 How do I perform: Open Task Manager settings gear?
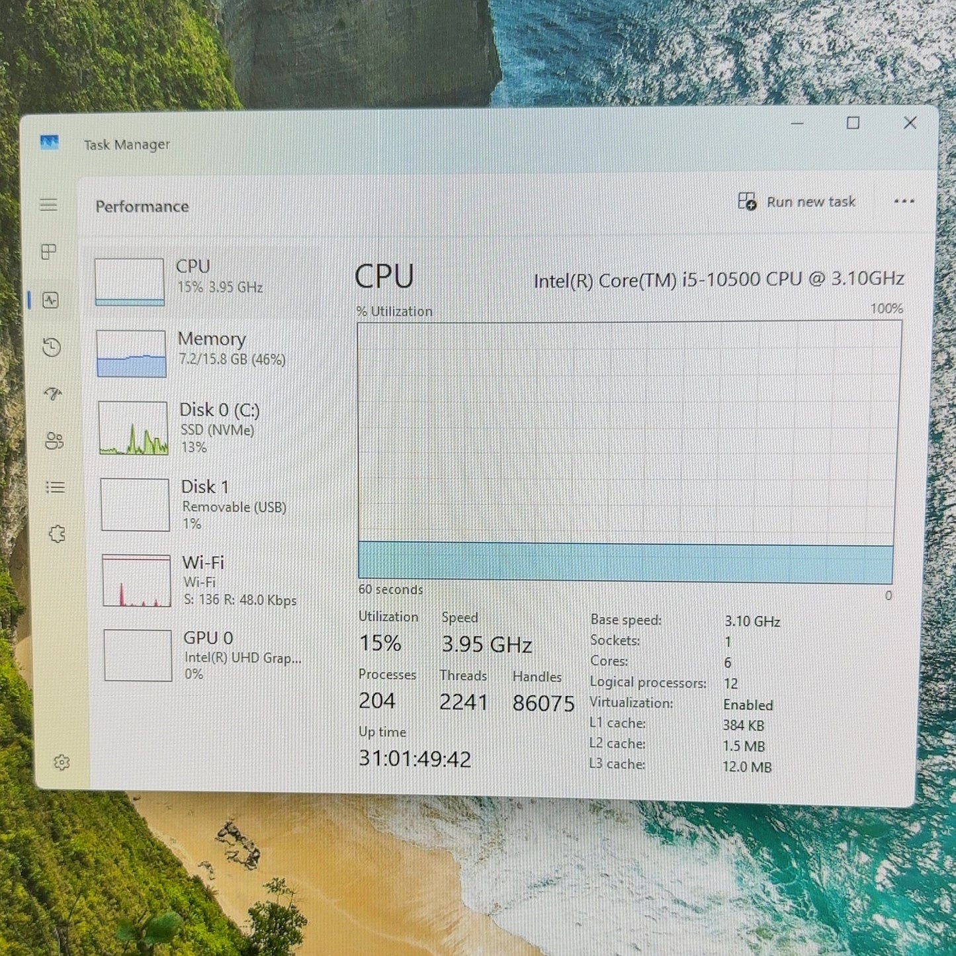(x=62, y=763)
